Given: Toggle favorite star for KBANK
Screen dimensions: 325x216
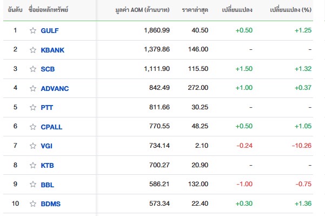Looking at the screenshot, I should (x=33, y=50).
